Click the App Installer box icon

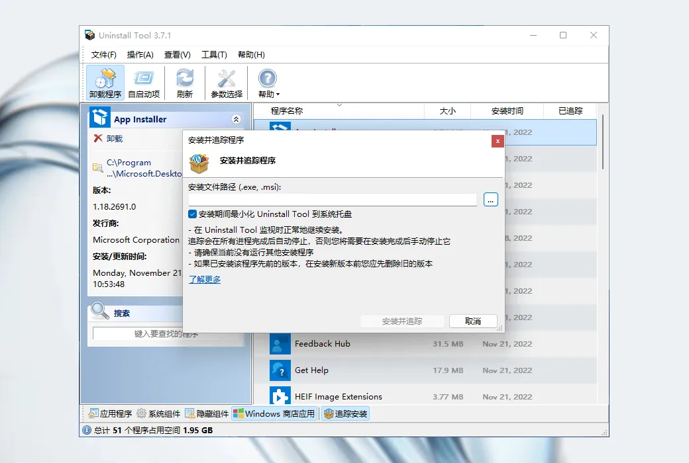100,117
